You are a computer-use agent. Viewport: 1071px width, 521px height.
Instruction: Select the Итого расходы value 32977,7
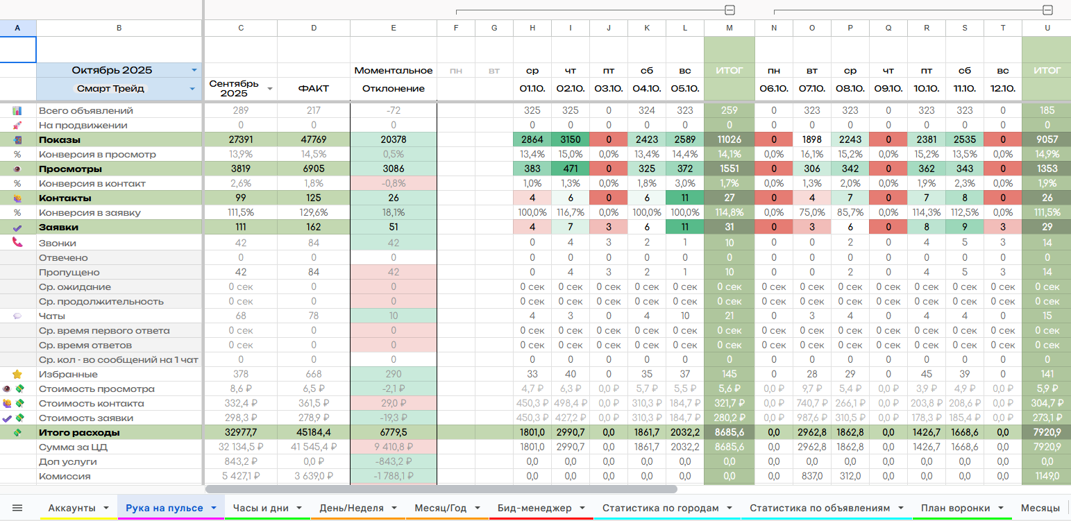point(241,432)
